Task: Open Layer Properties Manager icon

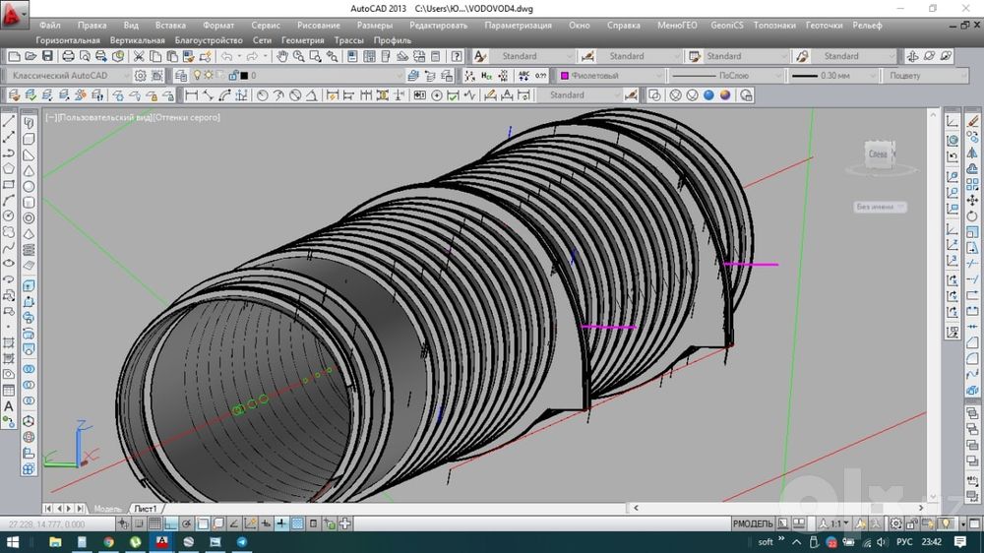Action: 181,76
